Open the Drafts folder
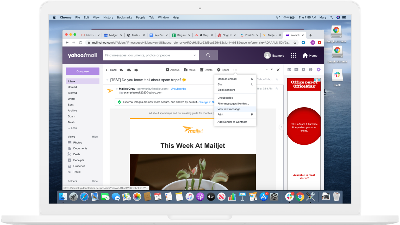 (x=72, y=99)
